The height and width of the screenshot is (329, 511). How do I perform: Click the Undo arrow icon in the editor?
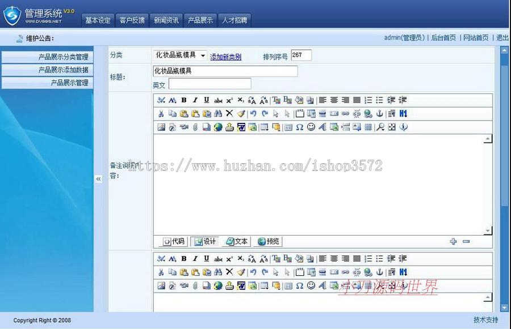click(x=253, y=113)
